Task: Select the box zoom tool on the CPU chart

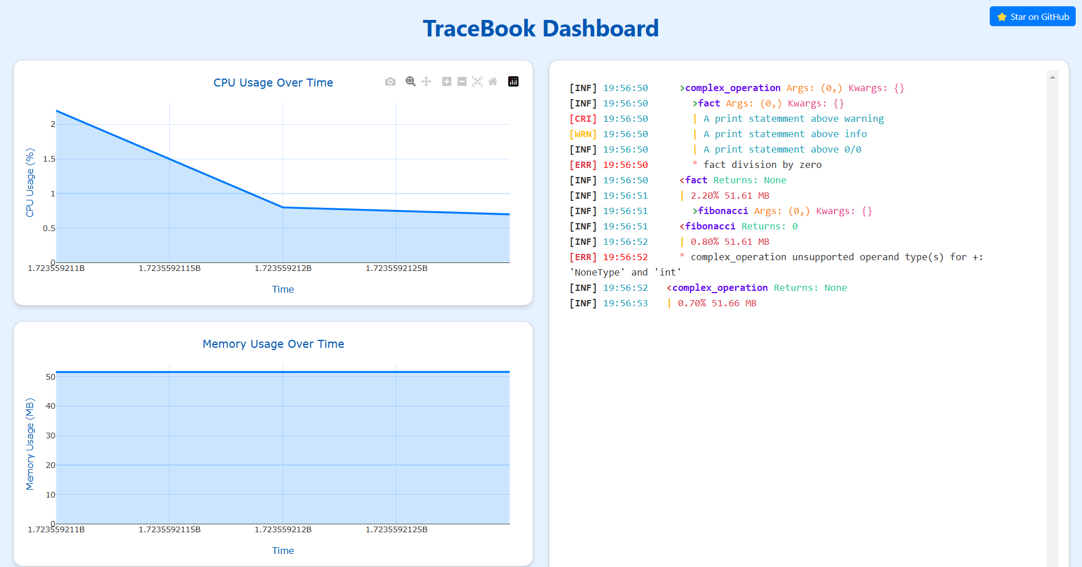Action: tap(410, 81)
